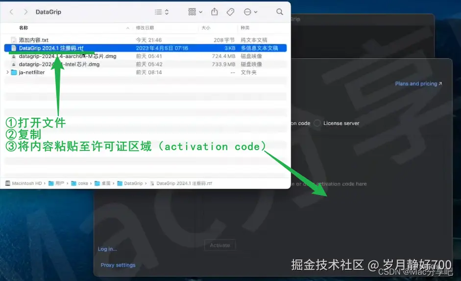461x281 pixels.
Task: Select the License server radio button
Action: click(x=317, y=123)
